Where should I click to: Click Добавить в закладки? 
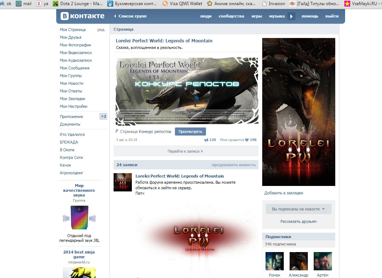tap(284, 193)
